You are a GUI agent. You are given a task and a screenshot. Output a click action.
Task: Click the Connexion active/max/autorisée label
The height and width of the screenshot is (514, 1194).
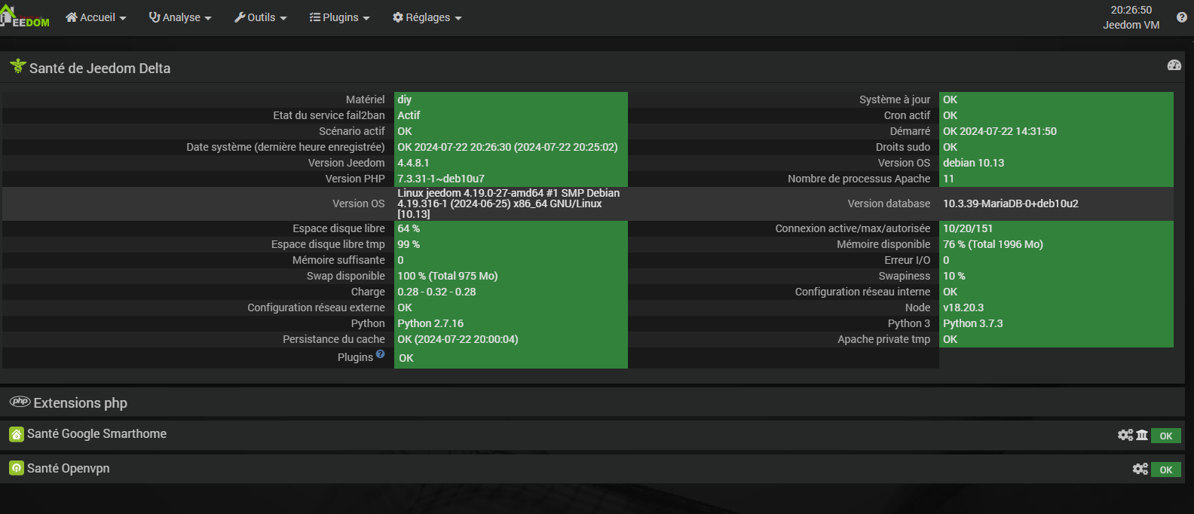pos(853,228)
